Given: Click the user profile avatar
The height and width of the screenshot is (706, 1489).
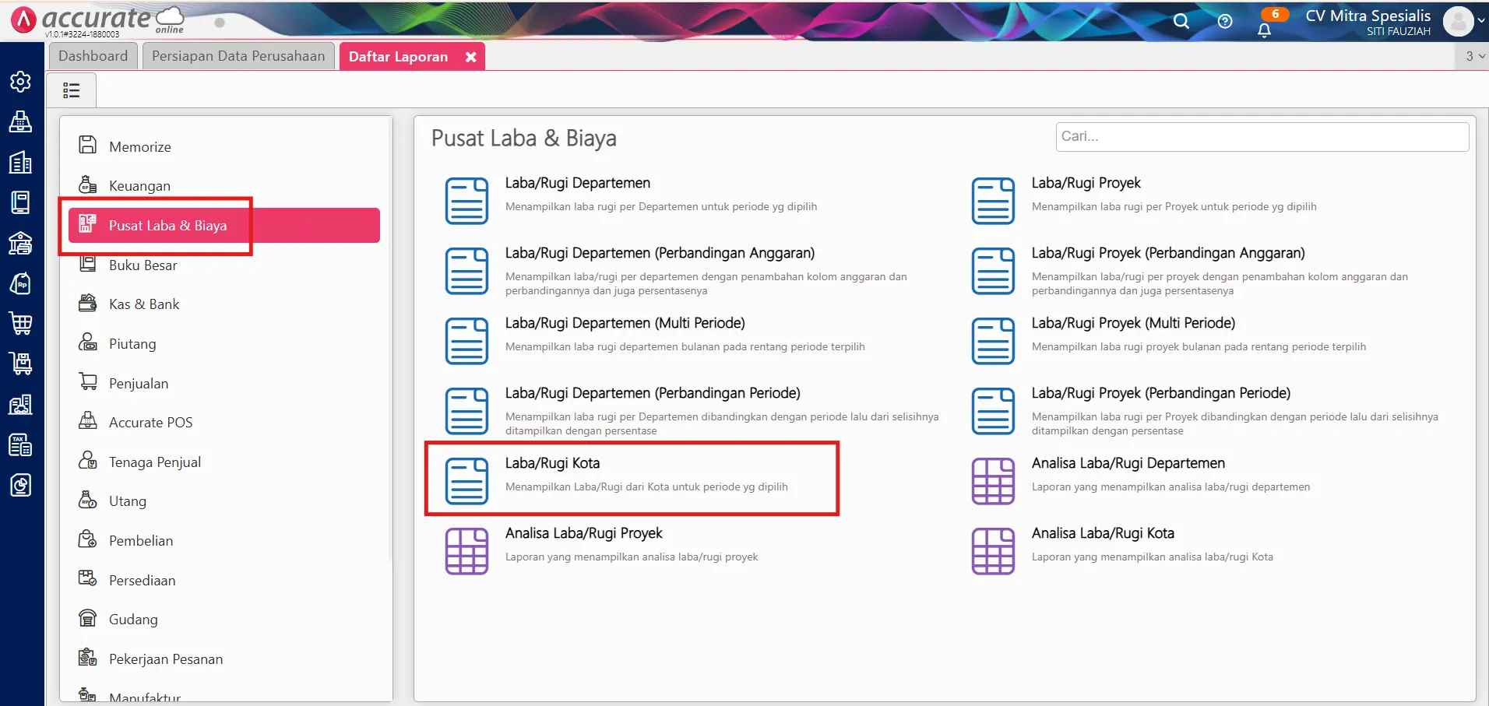Looking at the screenshot, I should [x=1457, y=21].
